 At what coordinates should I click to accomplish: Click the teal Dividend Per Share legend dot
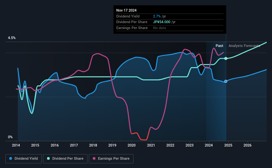click(48, 158)
